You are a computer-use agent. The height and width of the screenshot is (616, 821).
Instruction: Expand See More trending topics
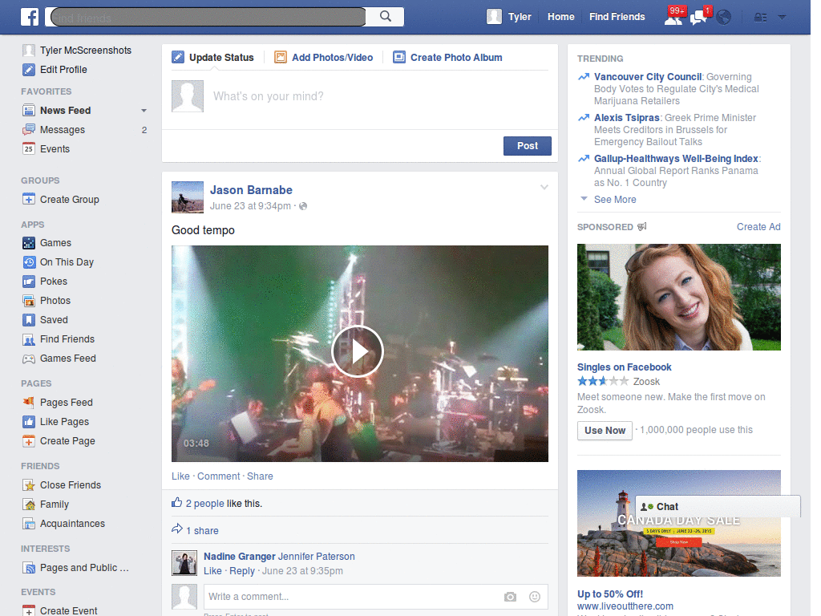615,200
